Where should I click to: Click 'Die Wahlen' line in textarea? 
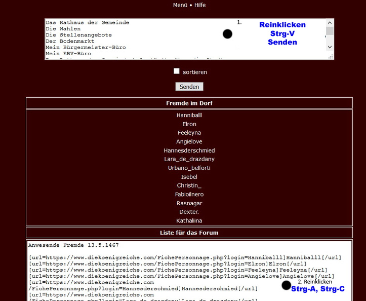pyautogui.click(x=63, y=29)
